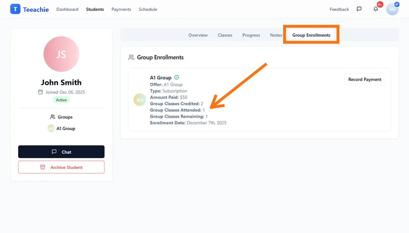
Task: Click Group Classes Attended: 1 line
Action: pos(177,110)
